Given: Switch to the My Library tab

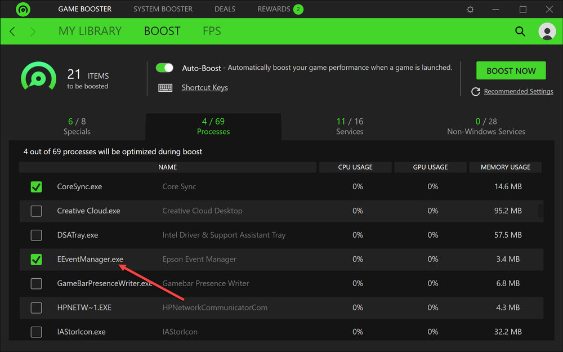Looking at the screenshot, I should pos(90,31).
